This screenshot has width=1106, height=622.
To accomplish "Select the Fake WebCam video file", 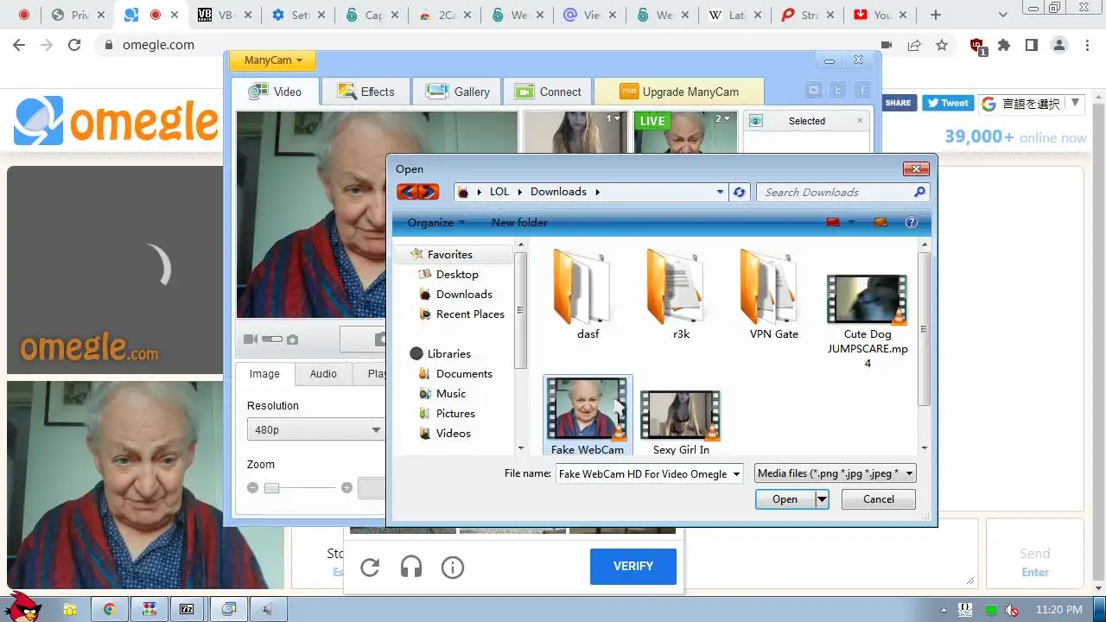I will click(x=588, y=415).
